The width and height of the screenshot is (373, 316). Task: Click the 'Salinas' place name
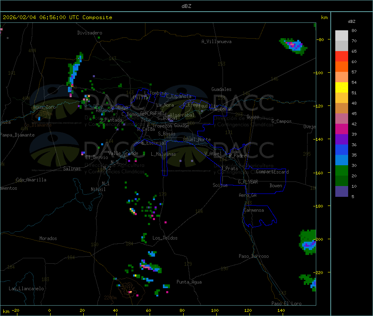(x=72, y=169)
